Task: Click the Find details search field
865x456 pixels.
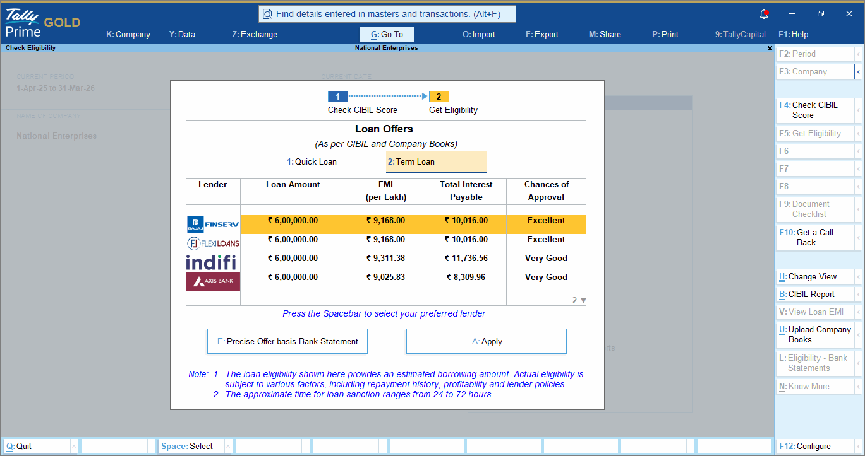Action: click(387, 14)
